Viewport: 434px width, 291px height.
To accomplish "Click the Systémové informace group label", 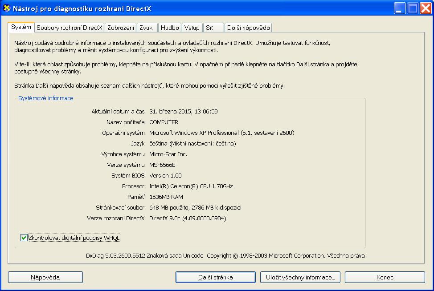I will coord(45,98).
